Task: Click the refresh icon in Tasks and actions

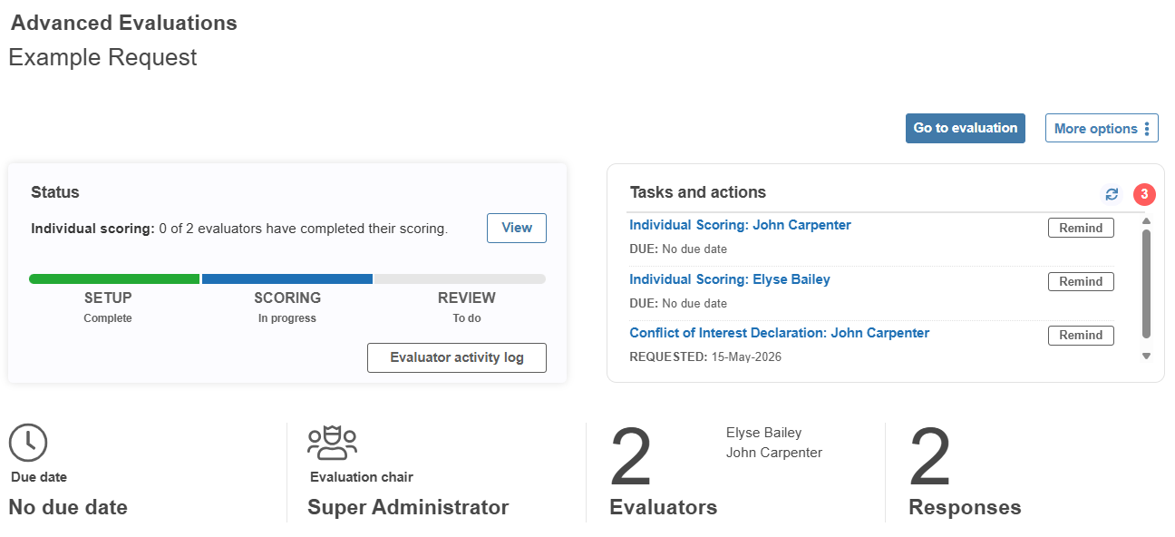Action: click(x=1112, y=194)
